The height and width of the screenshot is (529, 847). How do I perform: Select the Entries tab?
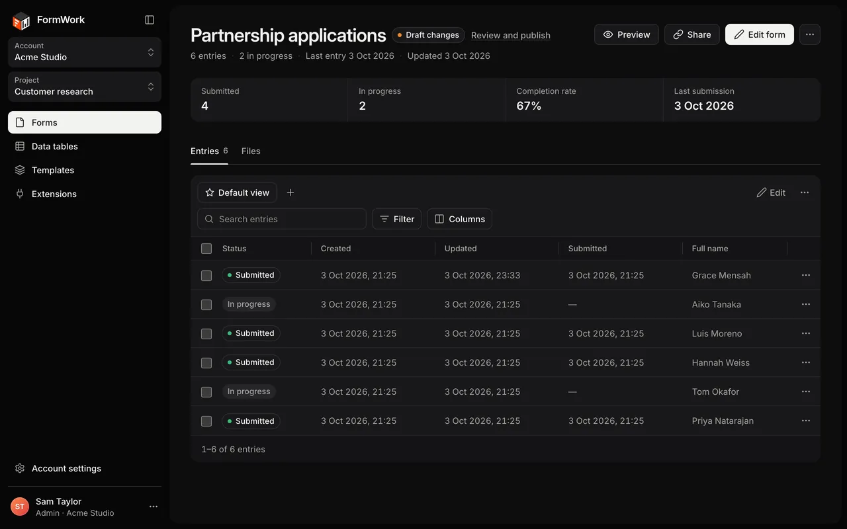(209, 151)
